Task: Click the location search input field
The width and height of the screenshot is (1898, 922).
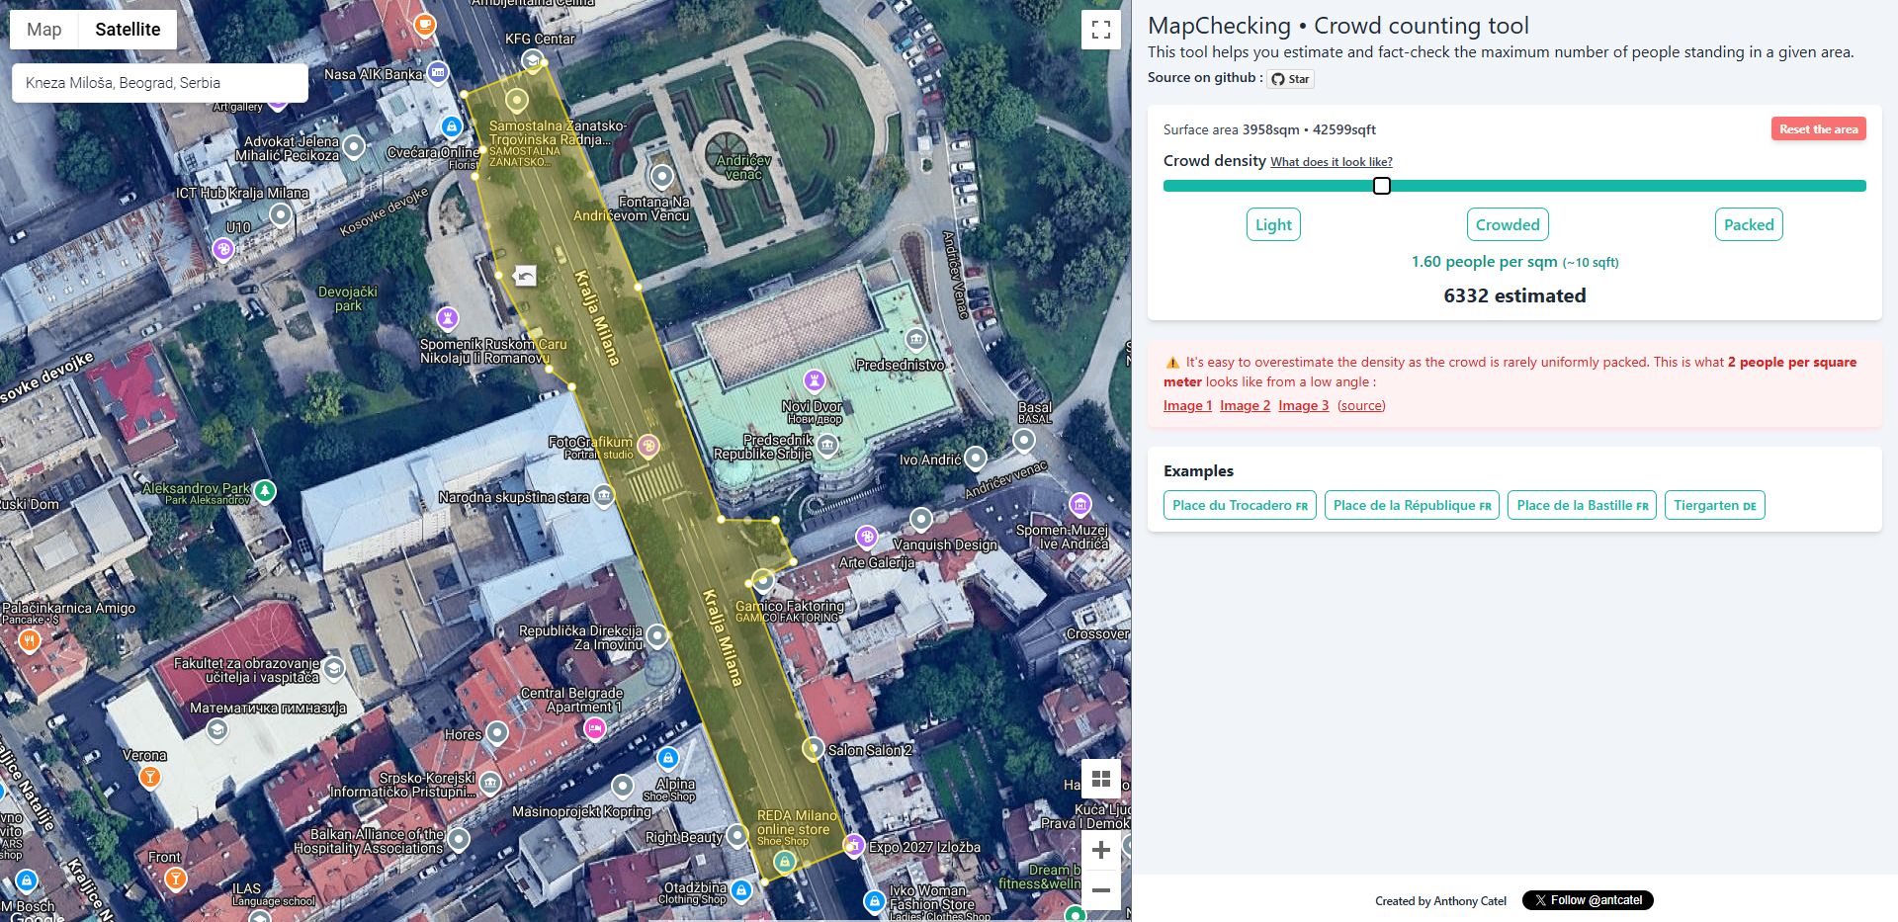Action: point(160,83)
